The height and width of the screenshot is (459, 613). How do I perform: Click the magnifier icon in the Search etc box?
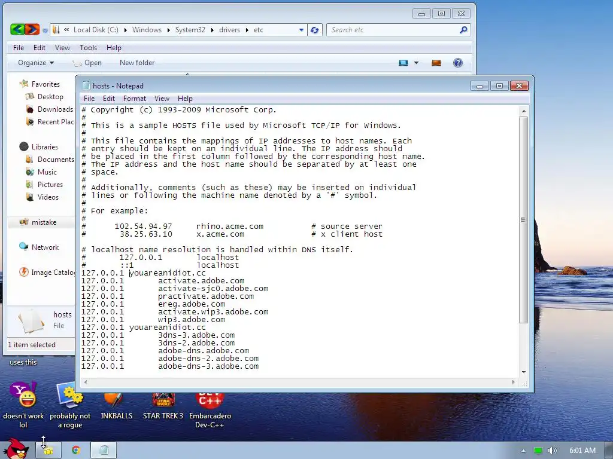tap(463, 30)
